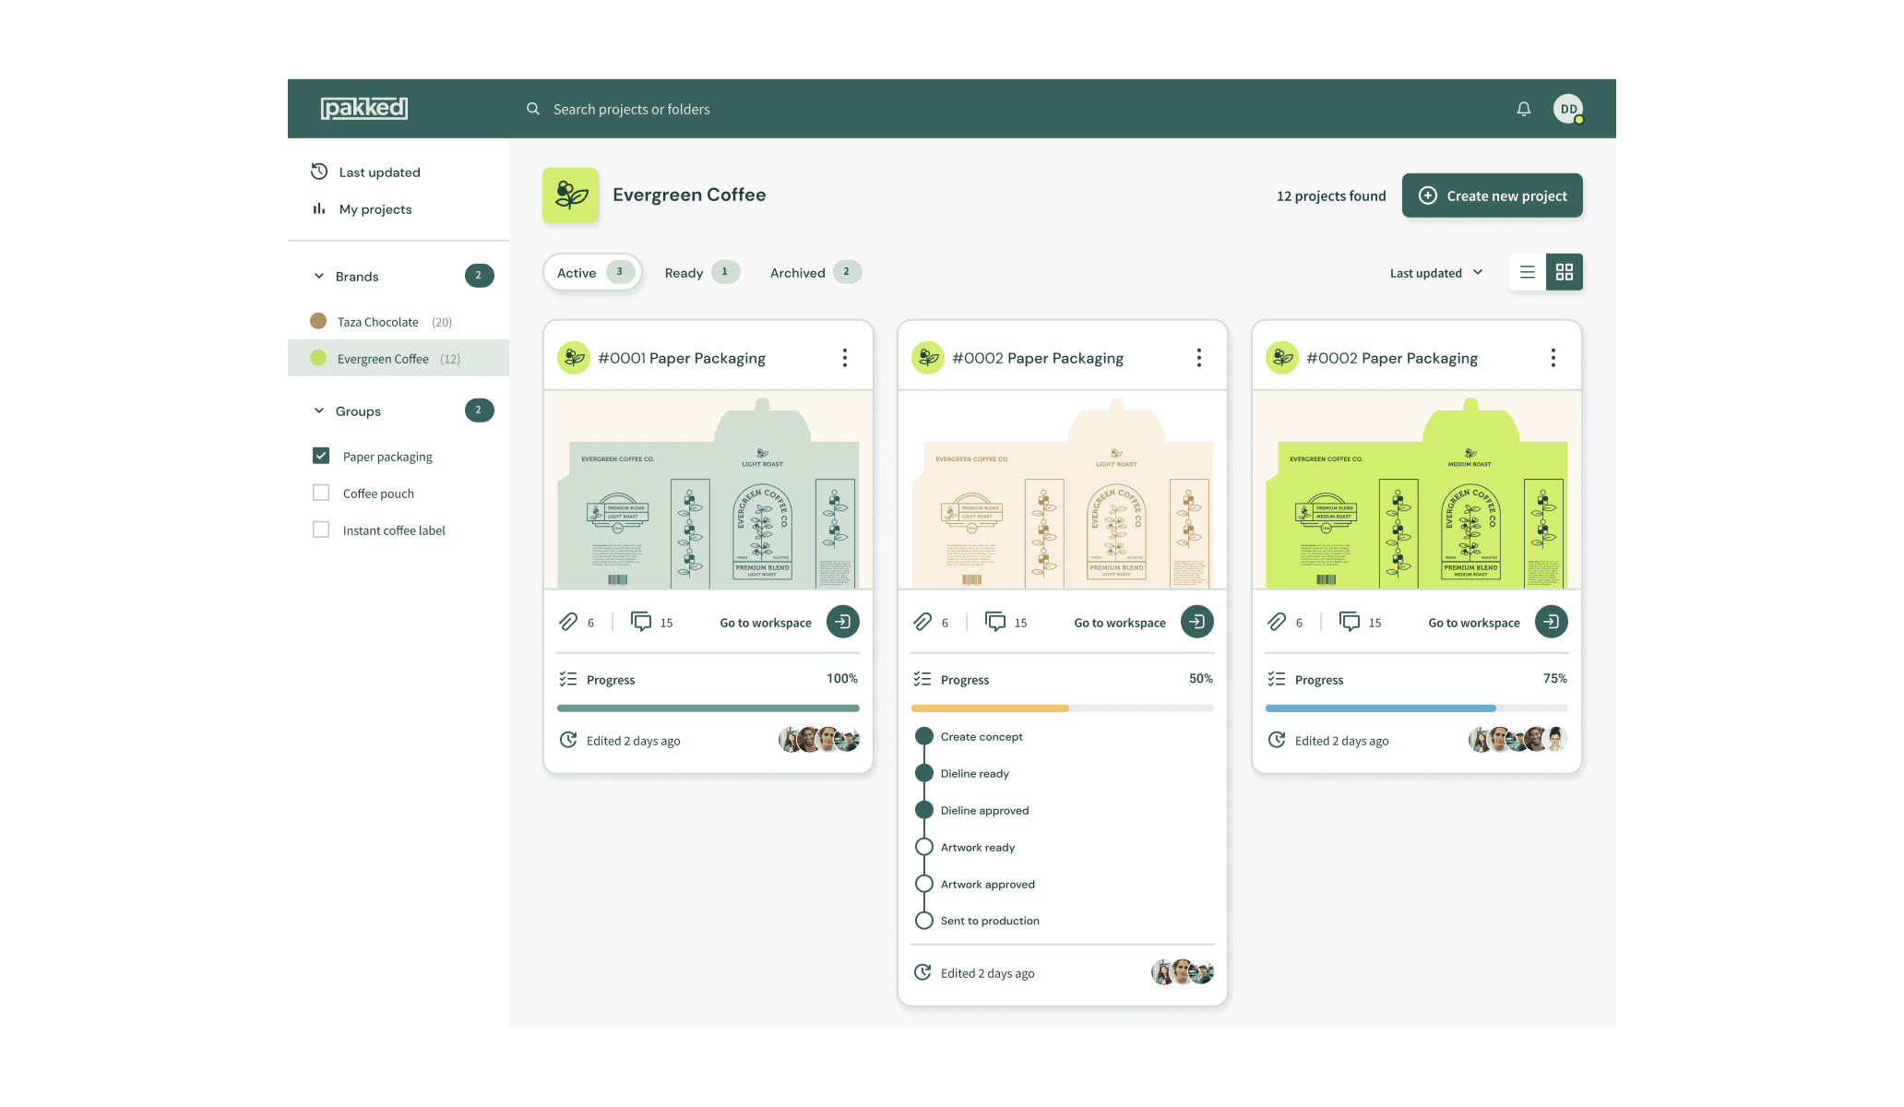Click the search projects or folders field

tap(631, 109)
